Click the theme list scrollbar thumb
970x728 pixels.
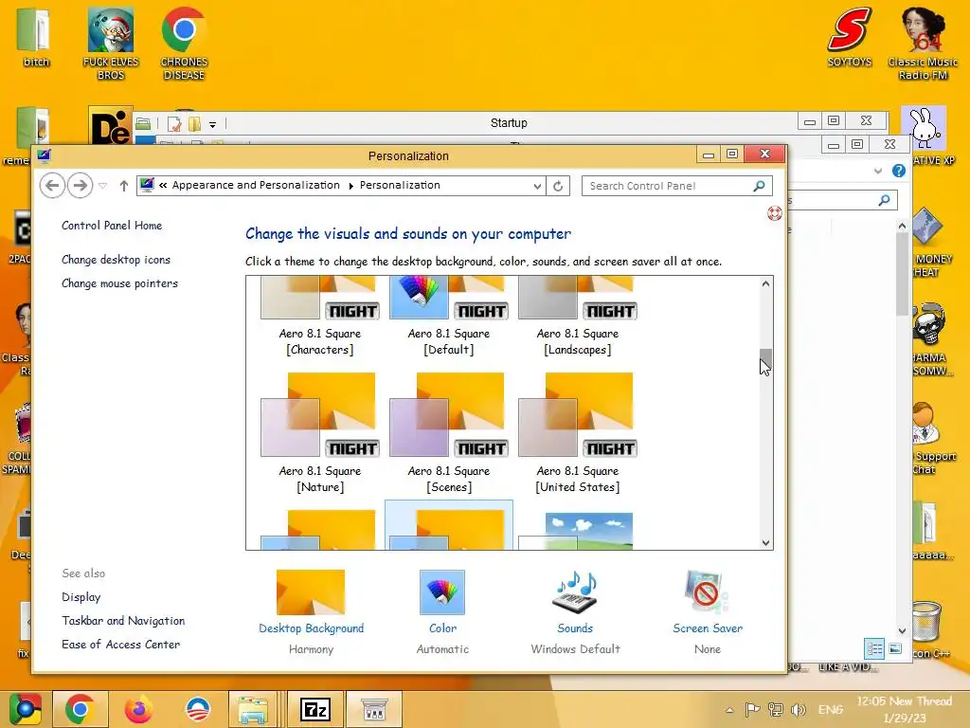pos(765,357)
